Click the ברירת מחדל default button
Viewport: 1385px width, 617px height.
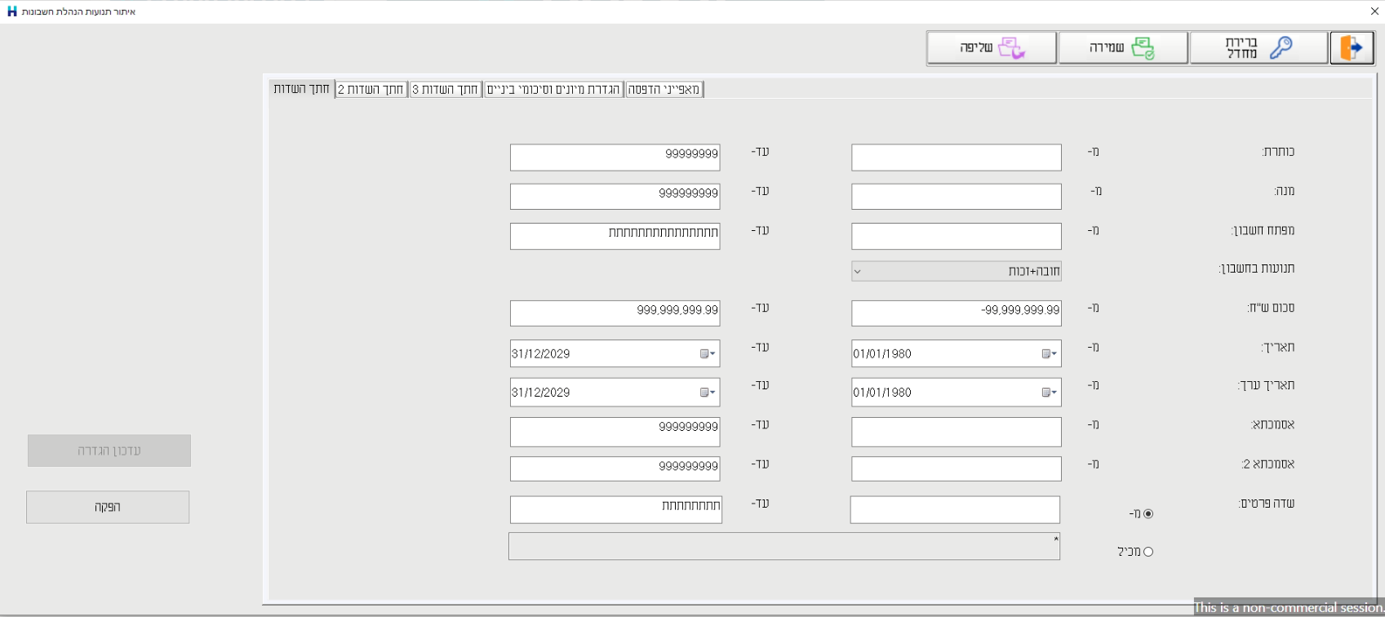coord(1258,48)
